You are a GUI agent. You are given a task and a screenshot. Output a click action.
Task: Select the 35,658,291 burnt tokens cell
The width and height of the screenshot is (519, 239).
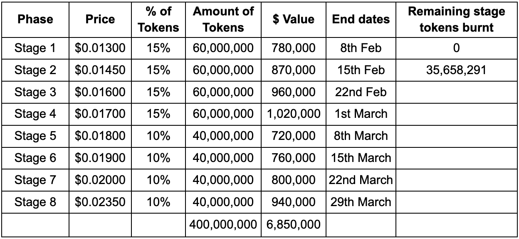click(456, 70)
